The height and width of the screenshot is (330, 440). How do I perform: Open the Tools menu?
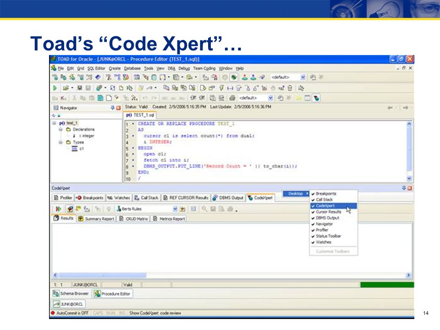pyautogui.click(x=148, y=68)
